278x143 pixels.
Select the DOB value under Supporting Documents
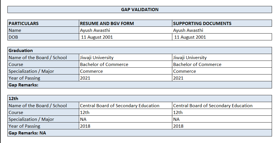tap(190, 37)
